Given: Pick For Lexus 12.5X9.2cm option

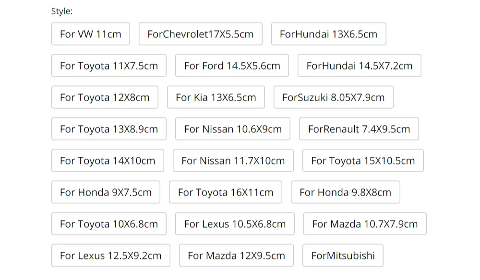Looking at the screenshot, I should 111,256.
